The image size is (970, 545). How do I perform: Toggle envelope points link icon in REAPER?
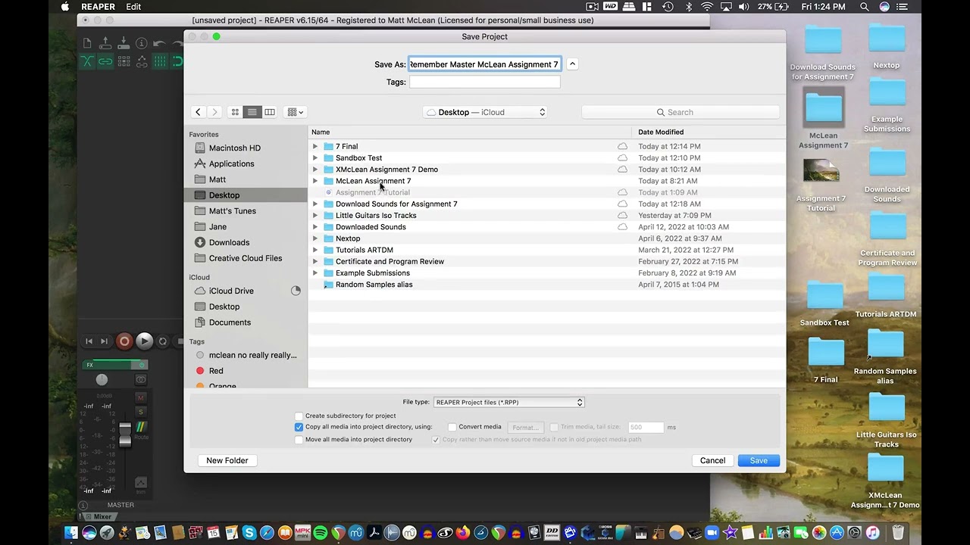[142, 61]
